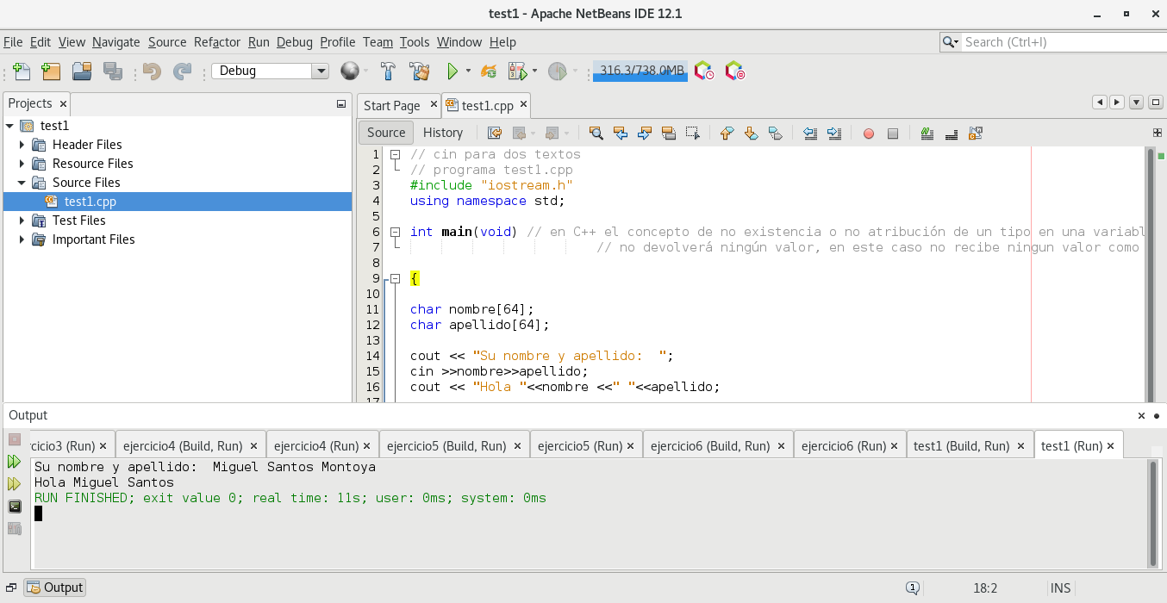
Task: Click Clean and Build Project icon
Action: [x=420, y=71]
